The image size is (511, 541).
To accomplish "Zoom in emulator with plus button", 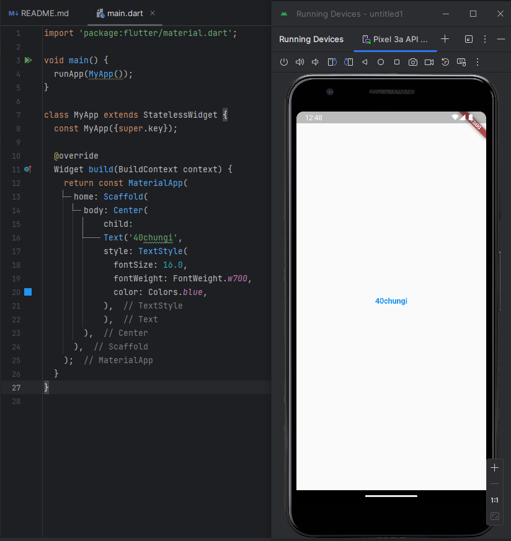I will pyautogui.click(x=494, y=468).
